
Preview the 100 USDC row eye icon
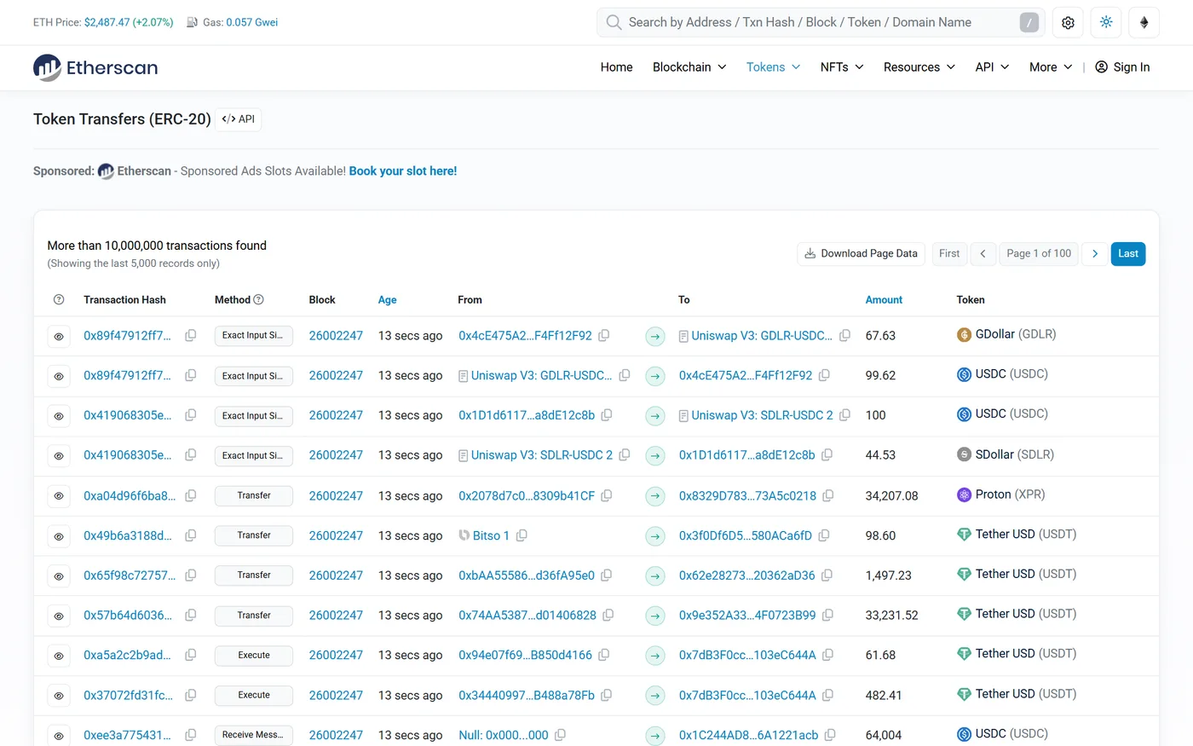click(59, 416)
